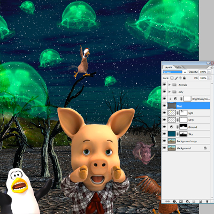214x214 pixels.
Task: Select the UFO layer name
Action: coord(191,120)
